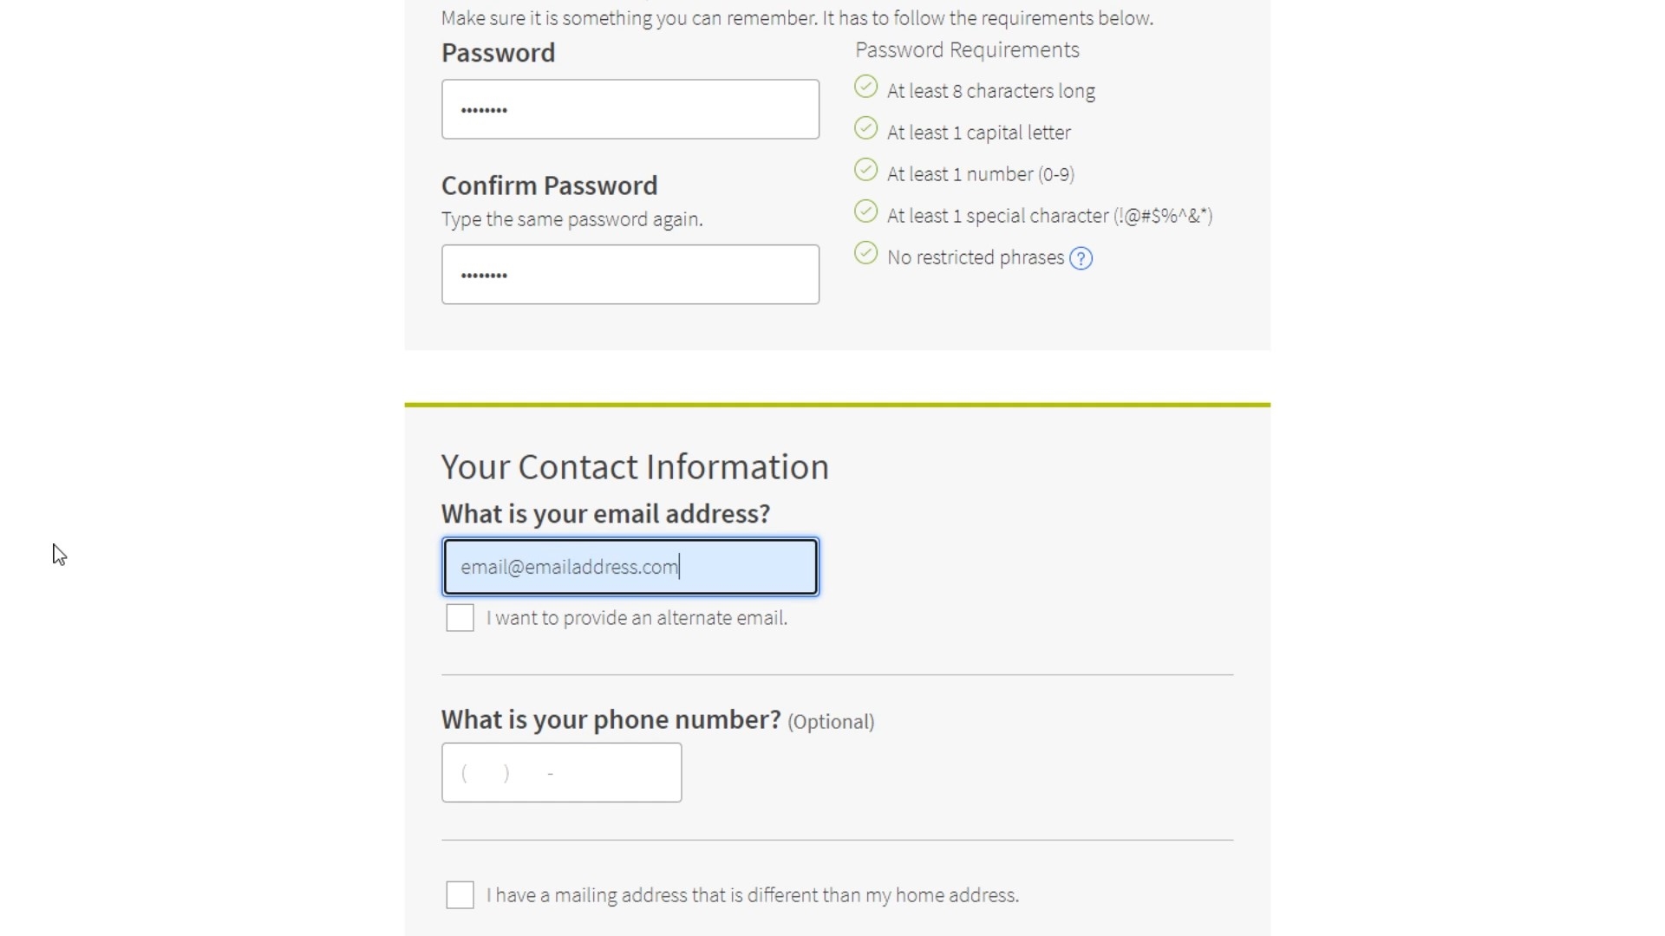Click 'What is your email address?' label

click(605, 514)
